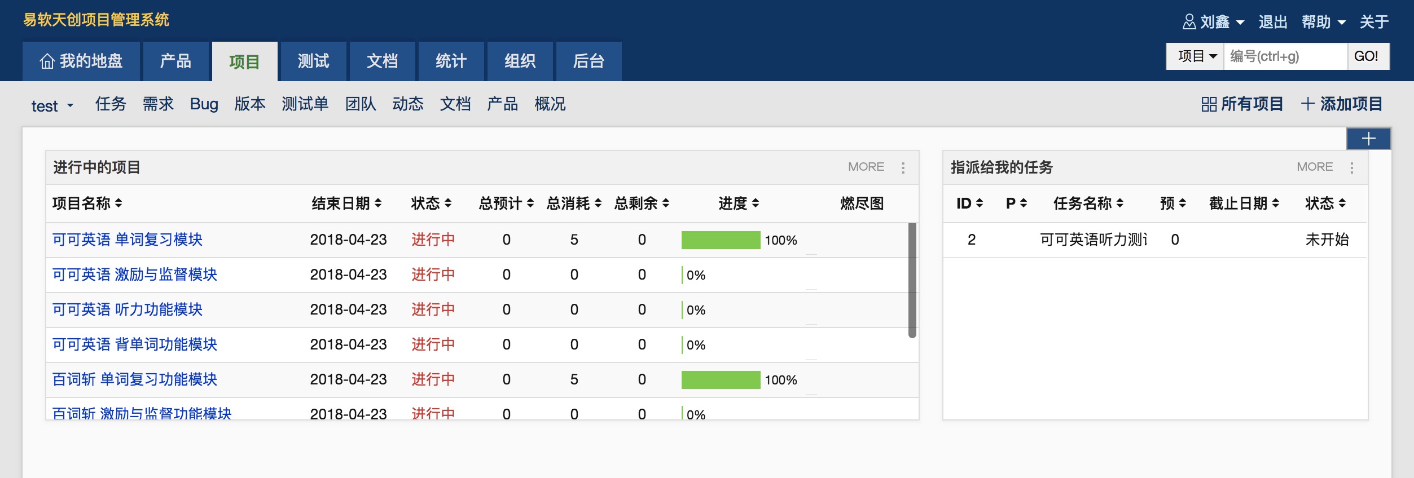The image size is (1414, 478).
Task: Sort tasks by ID column
Action: (970, 203)
